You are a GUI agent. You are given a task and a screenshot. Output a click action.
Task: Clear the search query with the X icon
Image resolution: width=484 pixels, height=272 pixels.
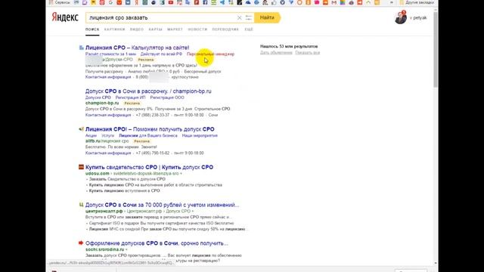239,18
